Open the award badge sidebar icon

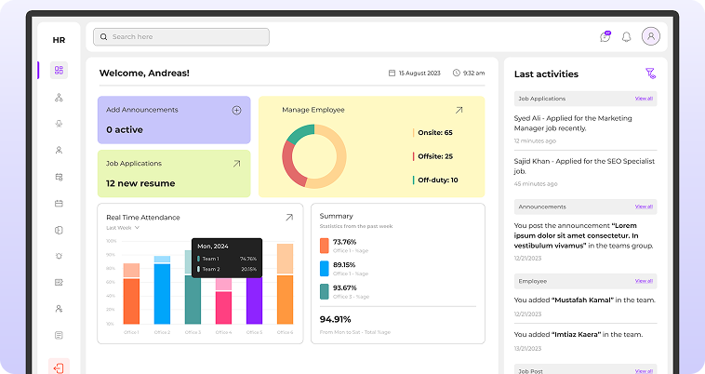click(x=59, y=124)
